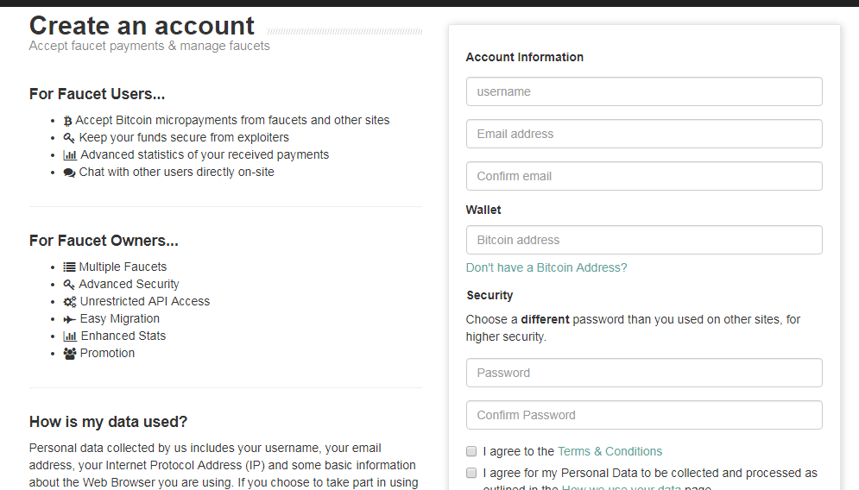Open the Terms & Conditions link
859x490 pixels.
tap(610, 451)
